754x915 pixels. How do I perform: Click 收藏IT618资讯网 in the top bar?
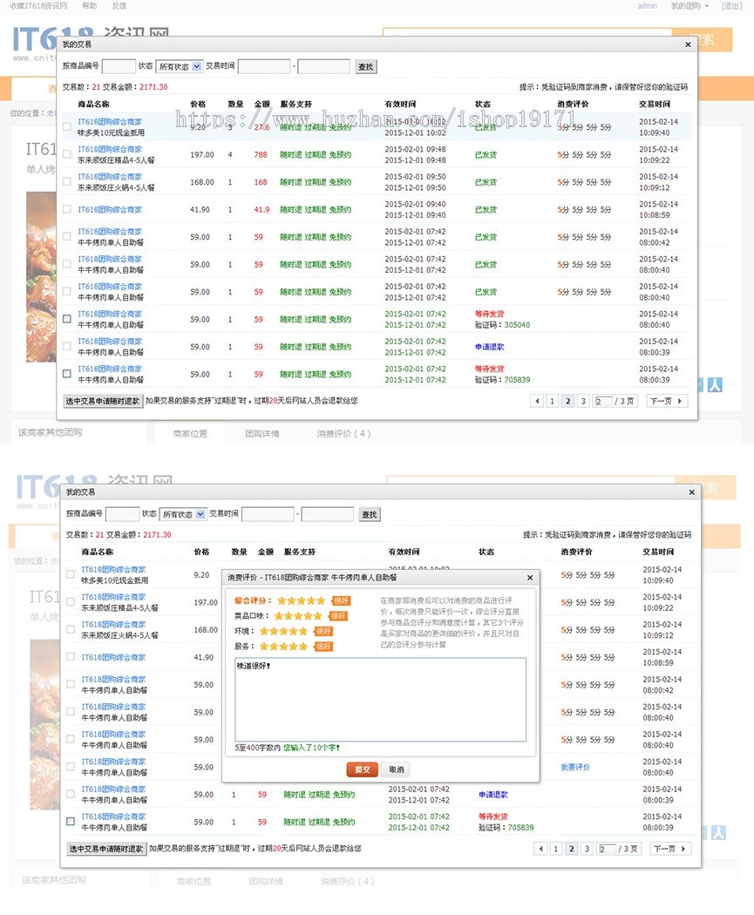[x=38, y=6]
